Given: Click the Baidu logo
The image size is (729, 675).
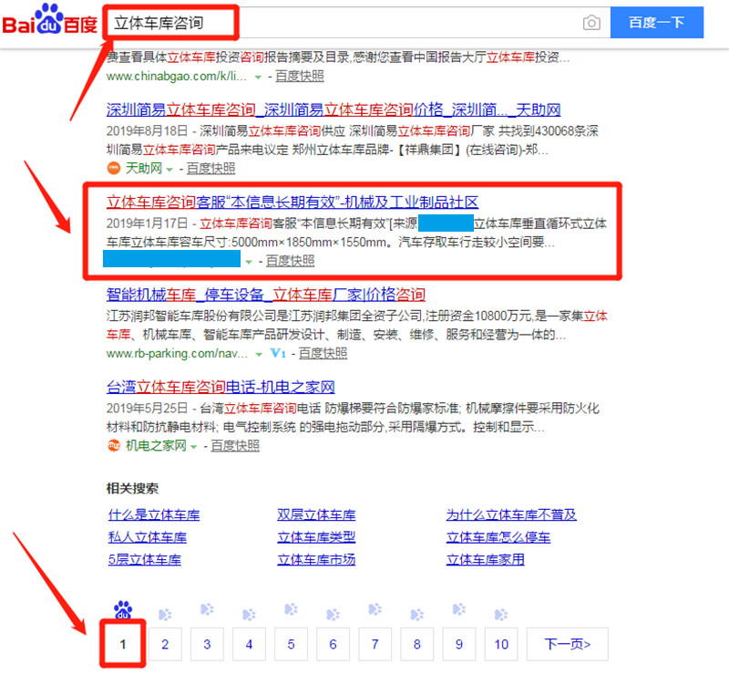Looking at the screenshot, I should 50,19.
